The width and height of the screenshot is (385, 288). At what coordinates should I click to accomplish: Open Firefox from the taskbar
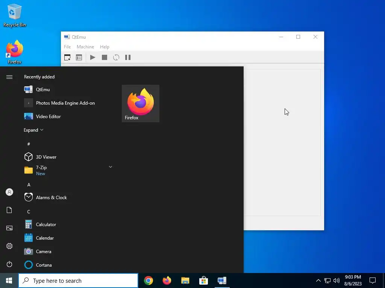167,280
